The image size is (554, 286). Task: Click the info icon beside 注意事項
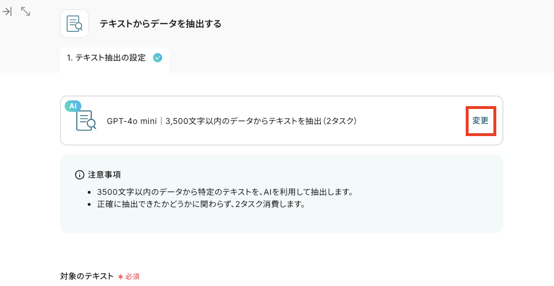(80, 174)
